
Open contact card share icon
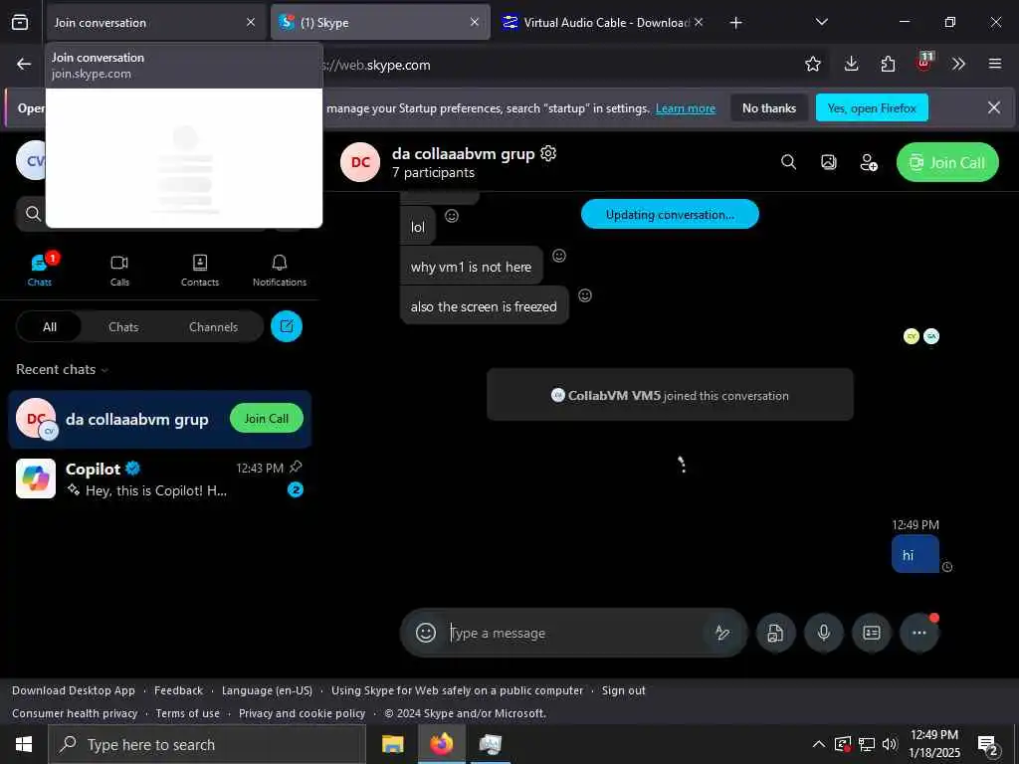(x=872, y=632)
